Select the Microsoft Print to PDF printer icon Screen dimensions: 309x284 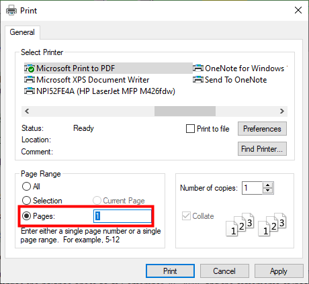tap(30, 68)
